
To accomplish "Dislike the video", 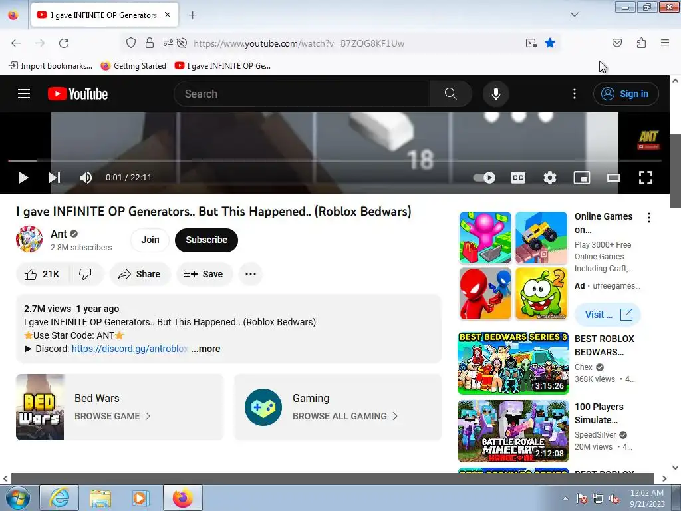I will point(86,274).
